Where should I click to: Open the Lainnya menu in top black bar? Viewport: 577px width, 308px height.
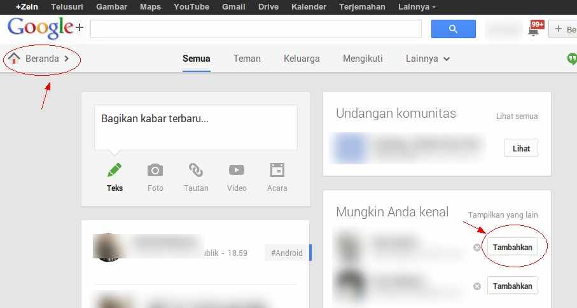point(417,7)
